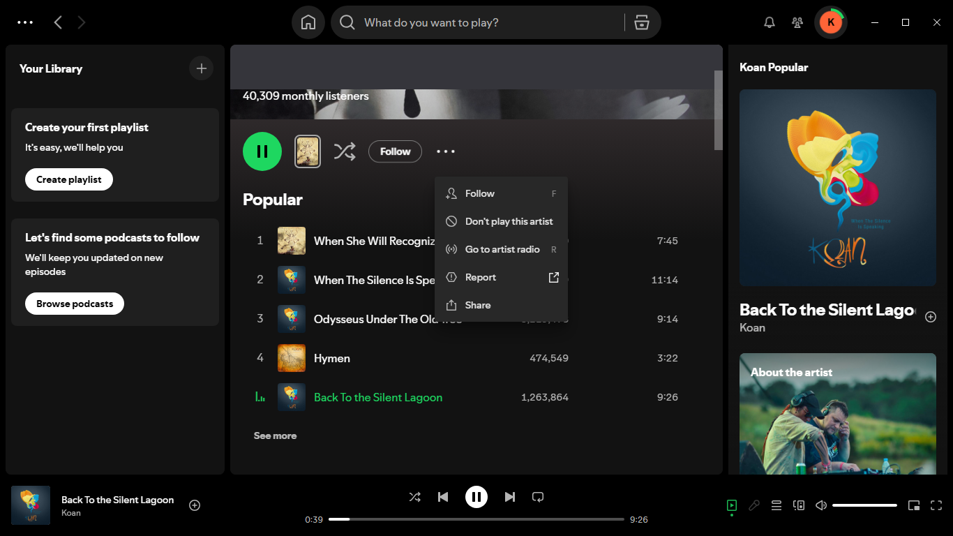Screen dimensions: 953x536
Task: Play the track 'Odysseus Under The Old…'
Action: pyautogui.click(x=374, y=319)
